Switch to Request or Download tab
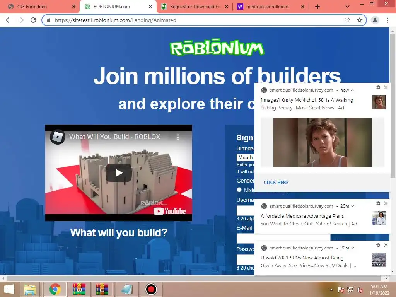Screen dimensions: 396x297 pyautogui.click(x=195, y=7)
